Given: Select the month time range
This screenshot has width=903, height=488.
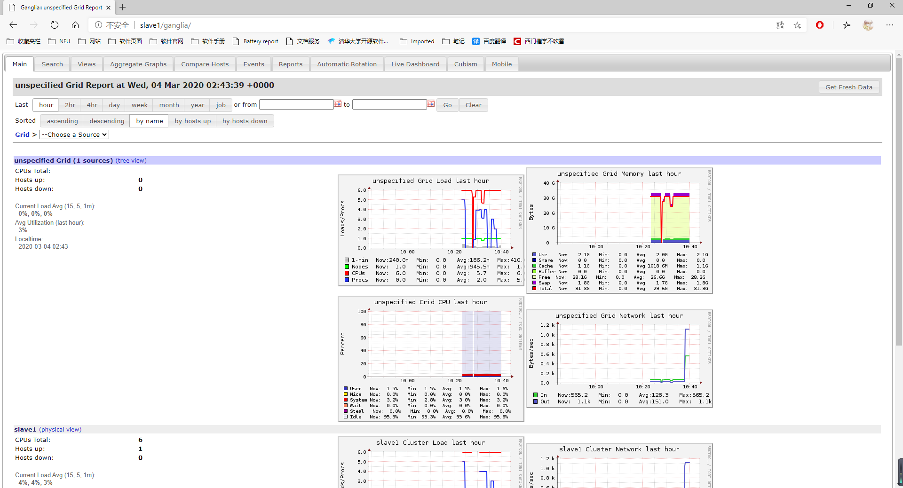Looking at the screenshot, I should (169, 105).
